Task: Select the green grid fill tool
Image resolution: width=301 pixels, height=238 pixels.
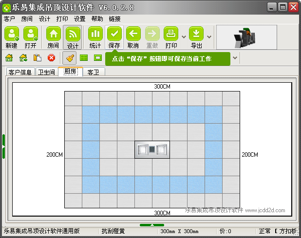Action: pos(84,58)
